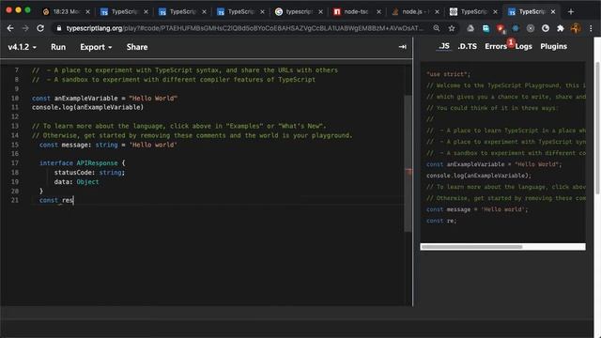This screenshot has height=338, width=601.
Task: Click line number 17 in gutter
Action: click(15, 162)
